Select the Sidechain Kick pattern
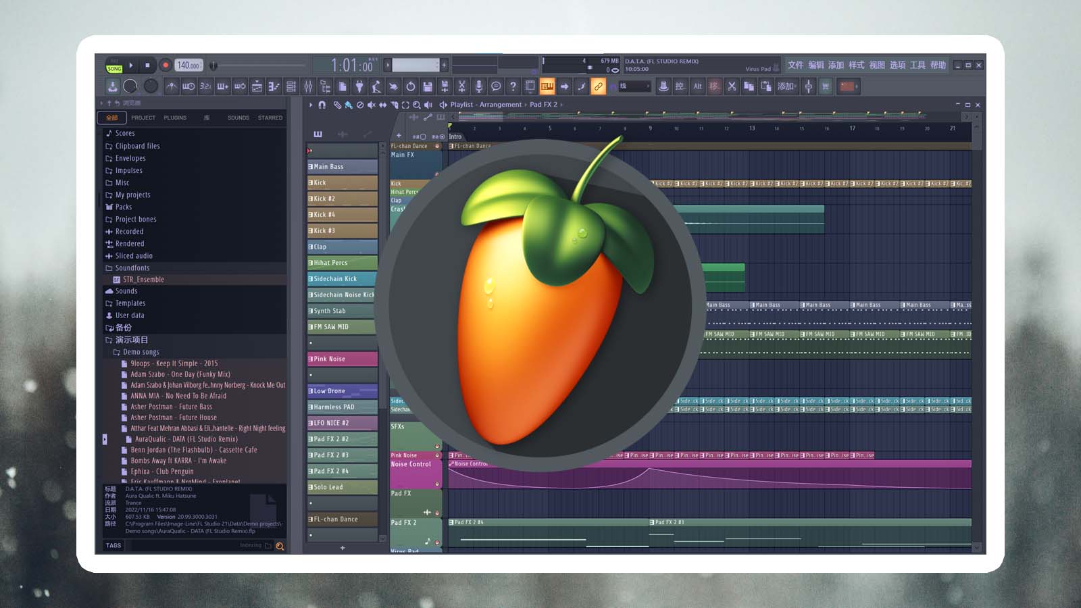The height and width of the screenshot is (608, 1081). 343,278
